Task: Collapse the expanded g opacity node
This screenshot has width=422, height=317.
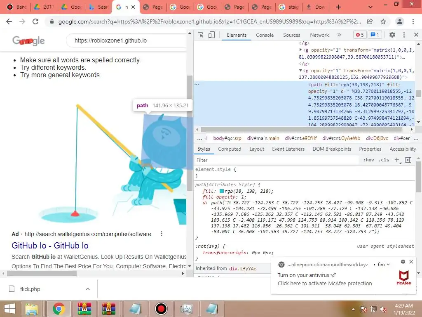Action: (300, 71)
